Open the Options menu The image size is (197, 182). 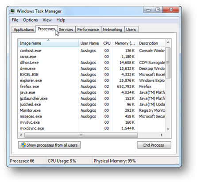point(31,20)
